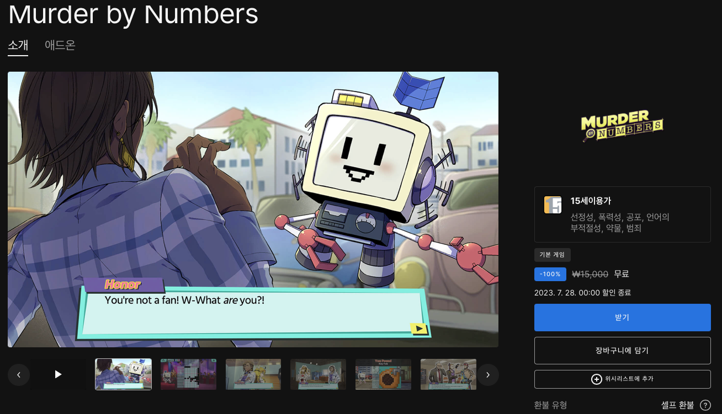Click the rating descriptors text 선정성, 폭력성
Image resolution: width=722 pixels, height=414 pixels.
(x=620, y=222)
